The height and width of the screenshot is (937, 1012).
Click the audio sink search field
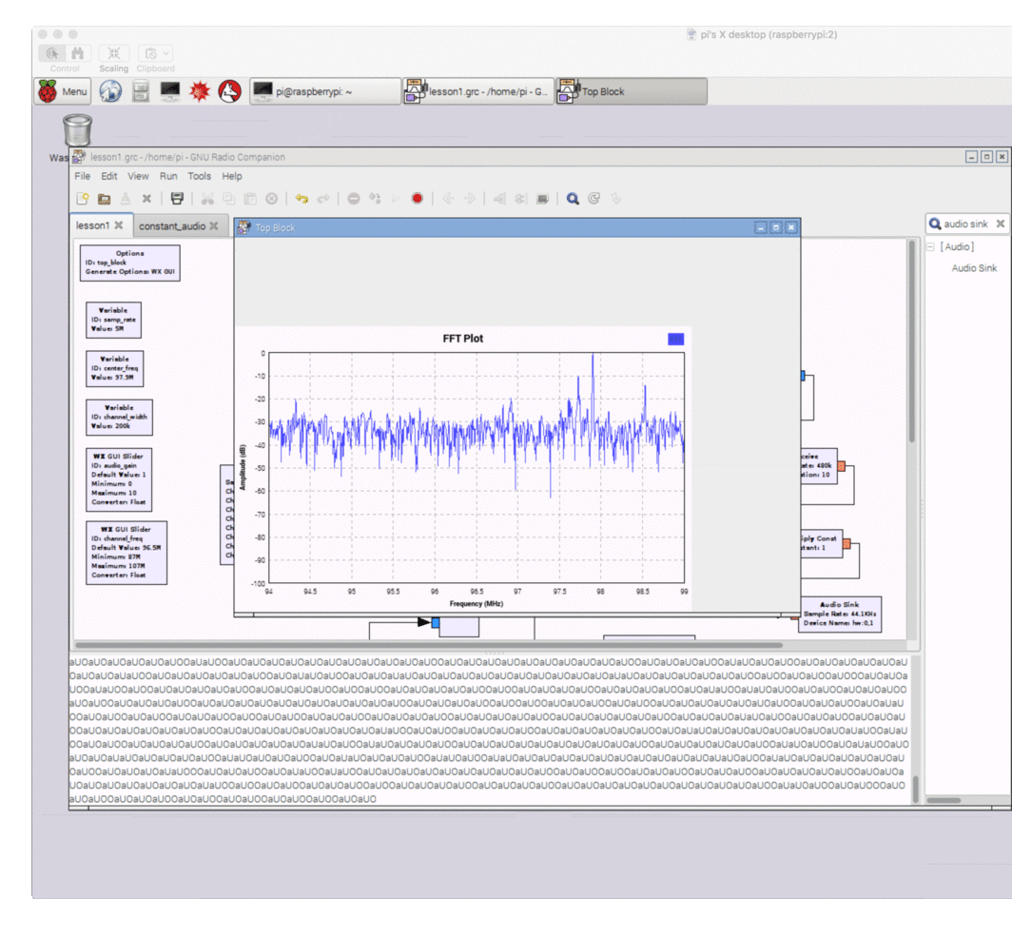click(965, 224)
